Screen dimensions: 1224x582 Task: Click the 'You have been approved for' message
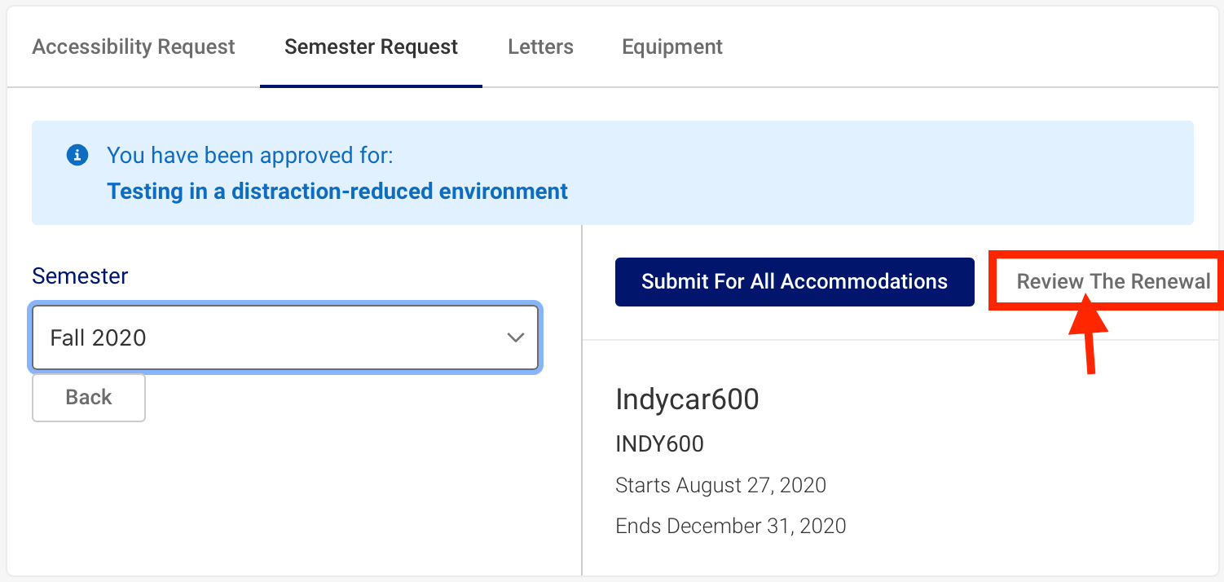coord(250,155)
